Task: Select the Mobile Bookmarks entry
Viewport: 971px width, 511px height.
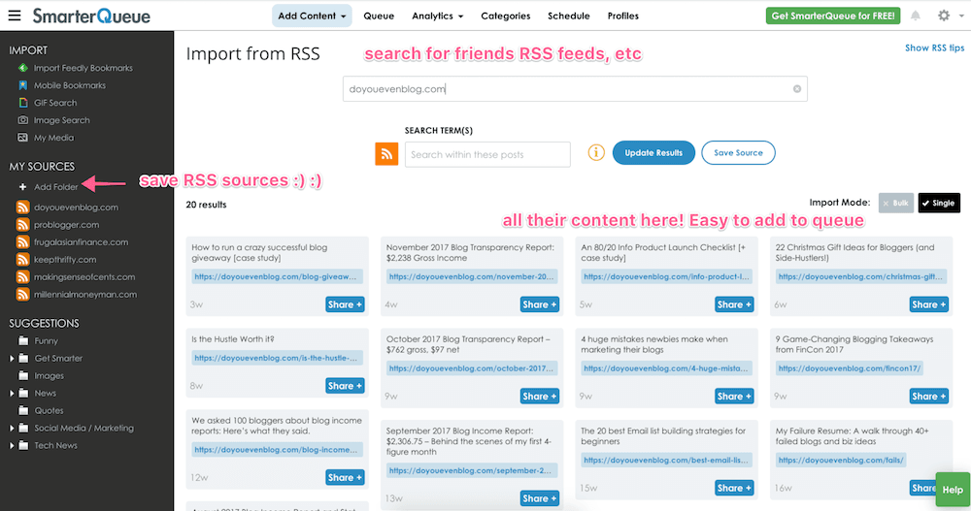Action: (69, 85)
